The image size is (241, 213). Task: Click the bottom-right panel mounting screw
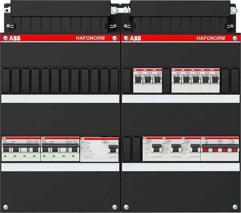pos(235,207)
